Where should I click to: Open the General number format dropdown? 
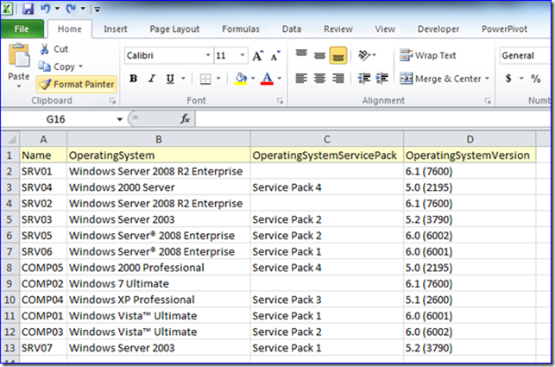click(x=526, y=55)
